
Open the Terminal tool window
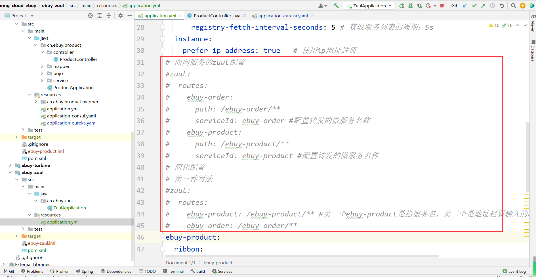coord(173,271)
